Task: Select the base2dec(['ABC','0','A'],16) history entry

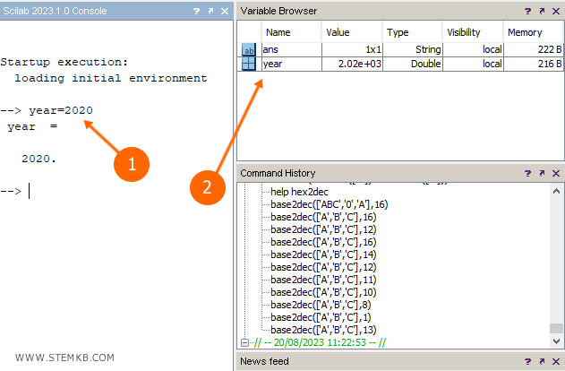Action: click(329, 204)
